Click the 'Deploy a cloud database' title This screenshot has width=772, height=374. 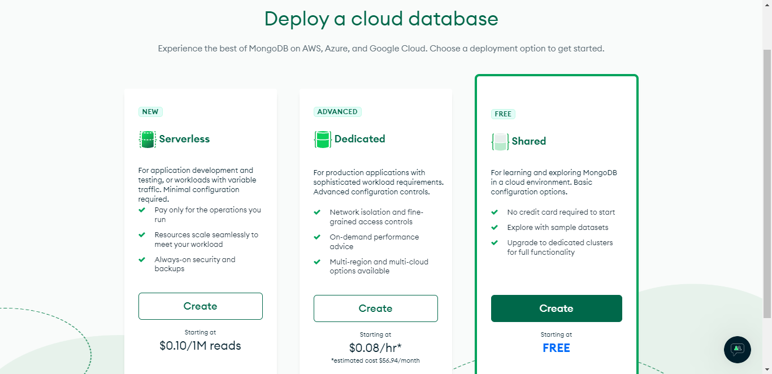point(381,19)
